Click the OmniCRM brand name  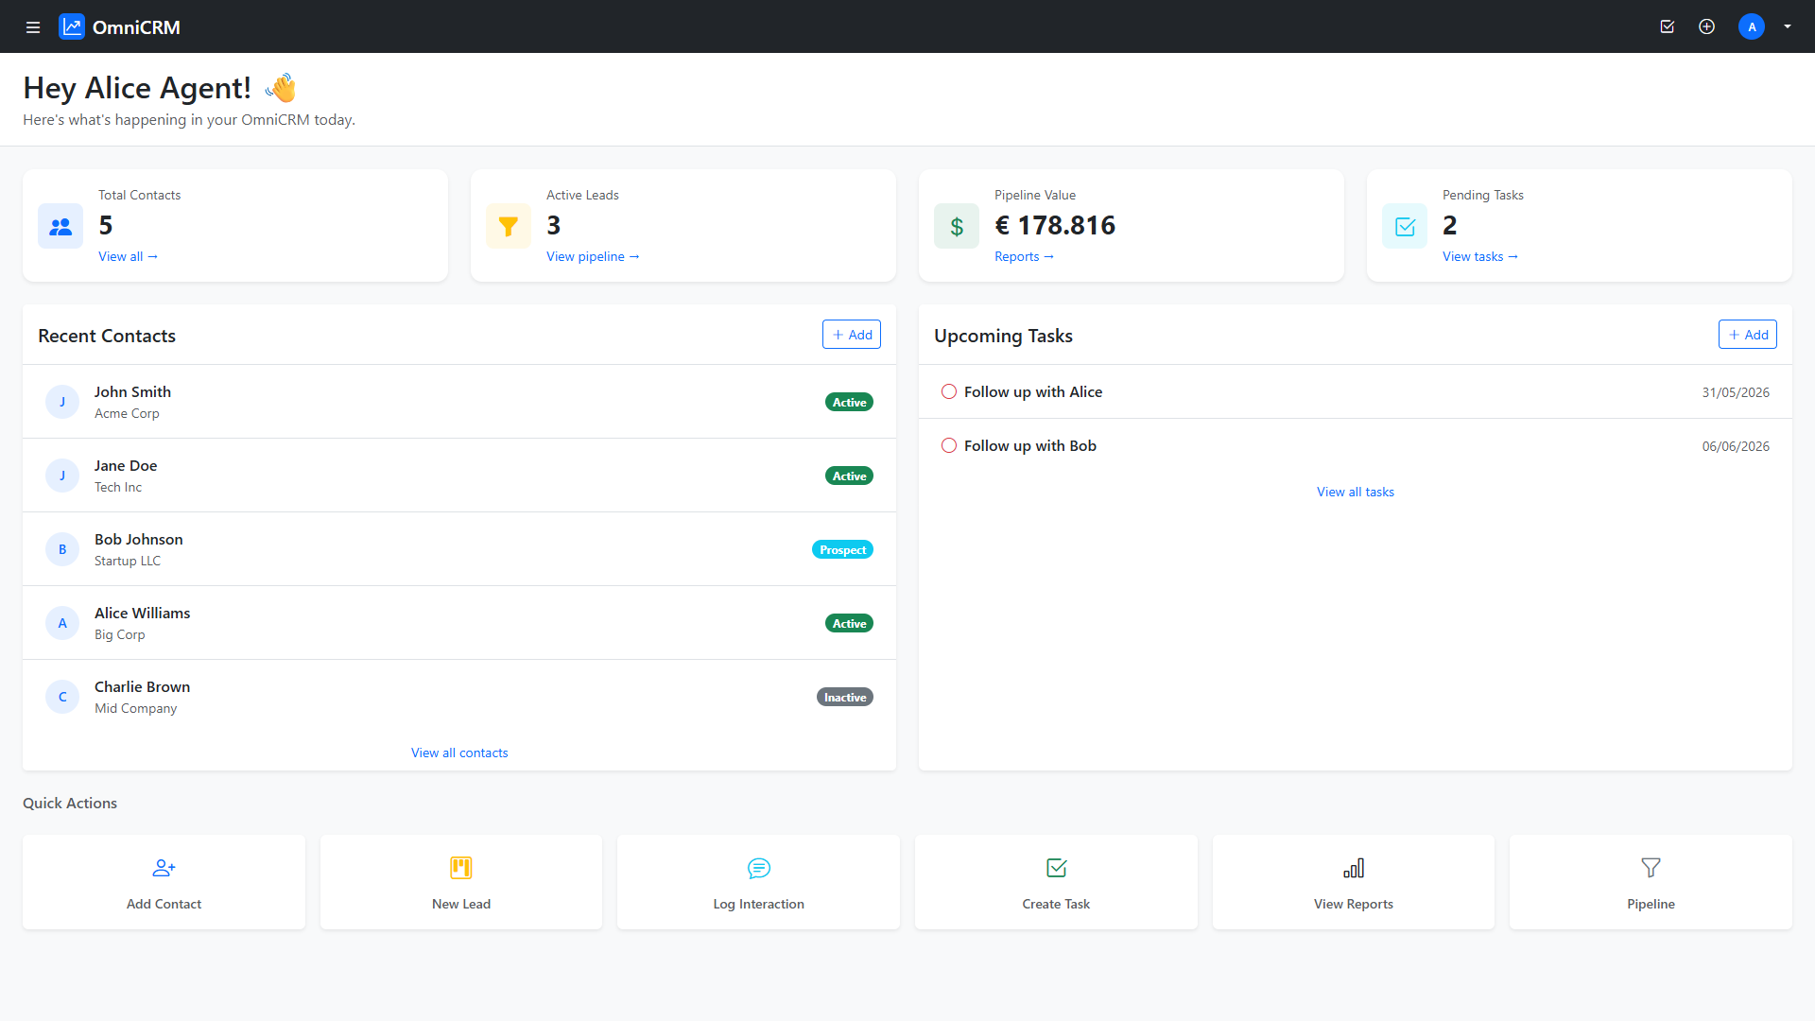[136, 27]
